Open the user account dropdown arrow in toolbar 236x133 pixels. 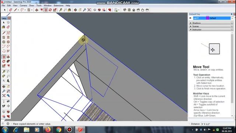[119, 10]
